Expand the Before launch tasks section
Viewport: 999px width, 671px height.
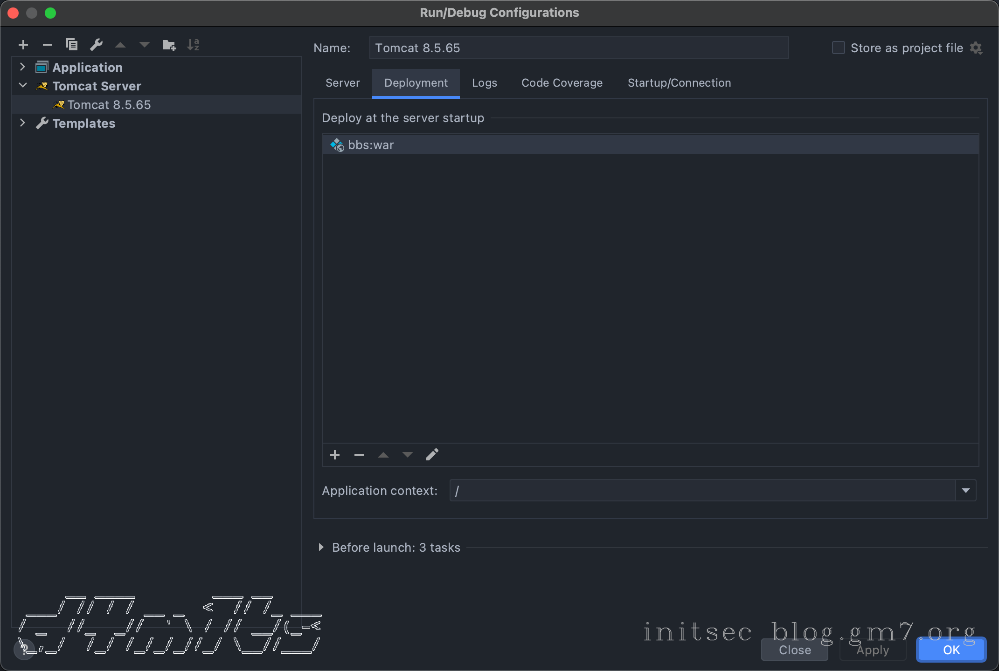coord(321,547)
